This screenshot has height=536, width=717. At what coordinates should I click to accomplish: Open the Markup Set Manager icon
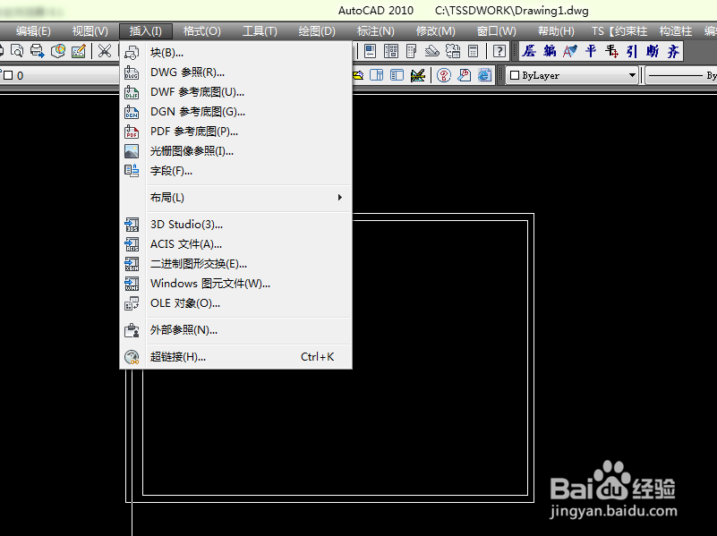click(x=453, y=51)
